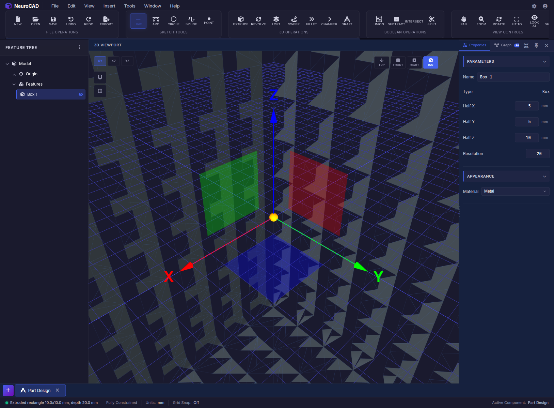Select the Extrude tool
The width and height of the screenshot is (554, 408).
241,21
